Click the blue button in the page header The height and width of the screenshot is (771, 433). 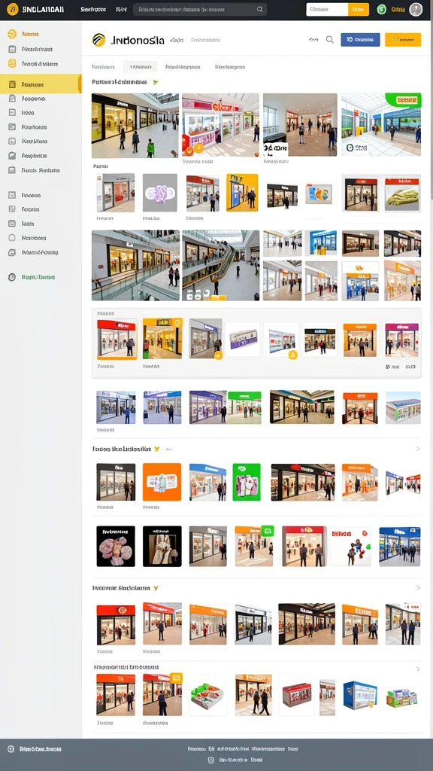point(360,40)
